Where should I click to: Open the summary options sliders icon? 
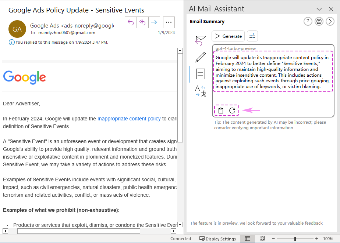(252, 36)
